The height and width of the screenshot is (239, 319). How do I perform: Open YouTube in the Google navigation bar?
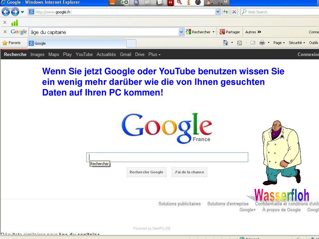tap(84, 54)
